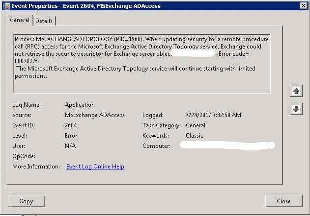Select the Level value Error
310x216 pixels.
point(71,136)
